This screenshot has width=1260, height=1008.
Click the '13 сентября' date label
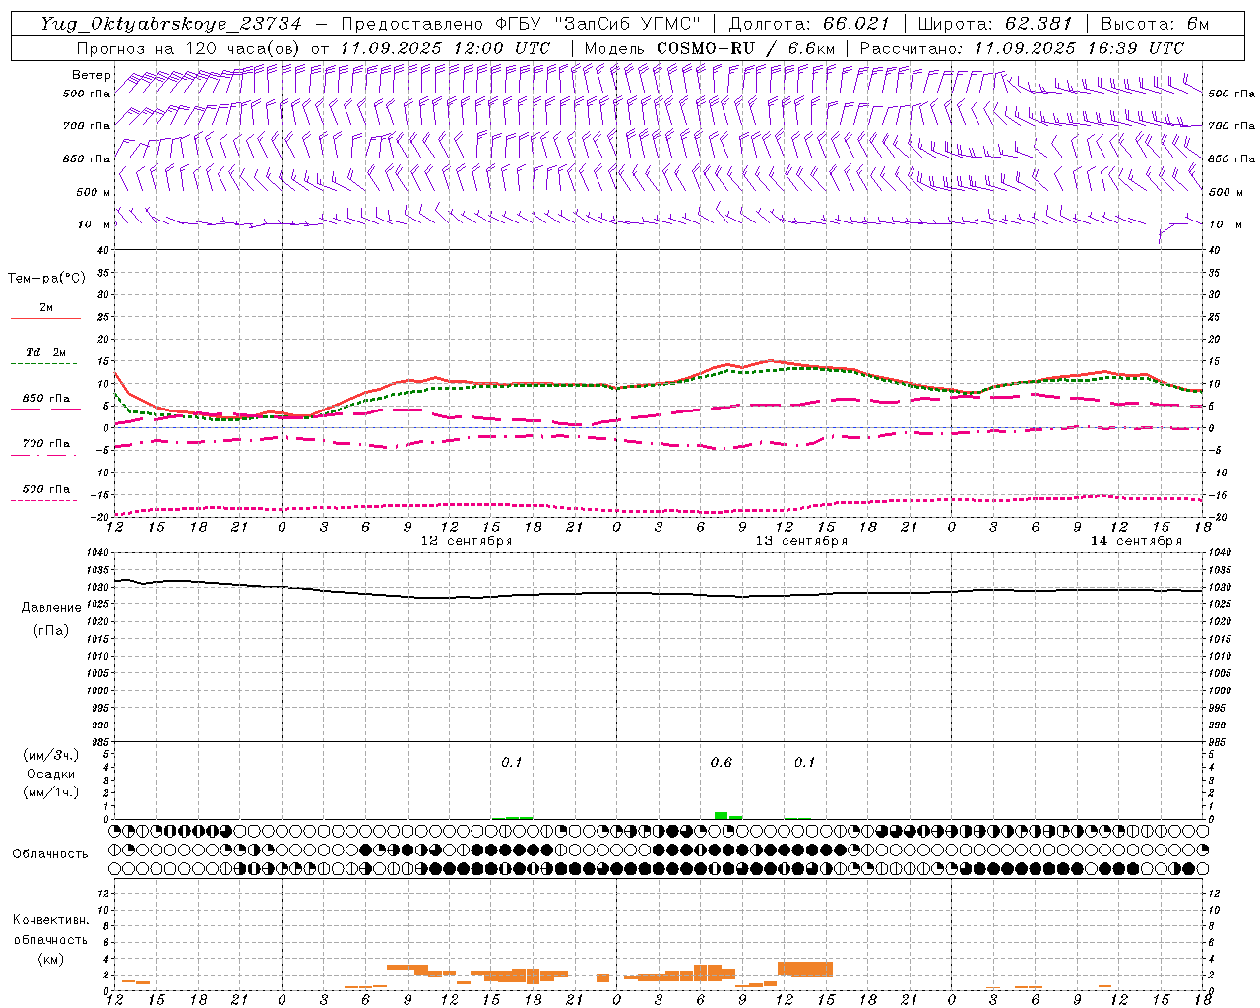801,541
